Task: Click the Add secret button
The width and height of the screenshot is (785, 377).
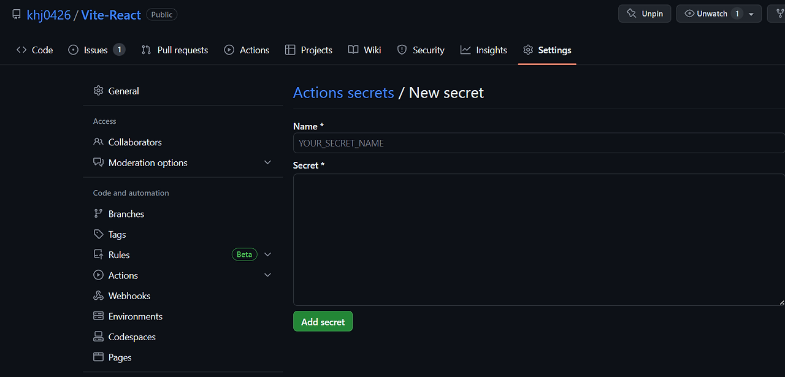Action: click(x=323, y=321)
